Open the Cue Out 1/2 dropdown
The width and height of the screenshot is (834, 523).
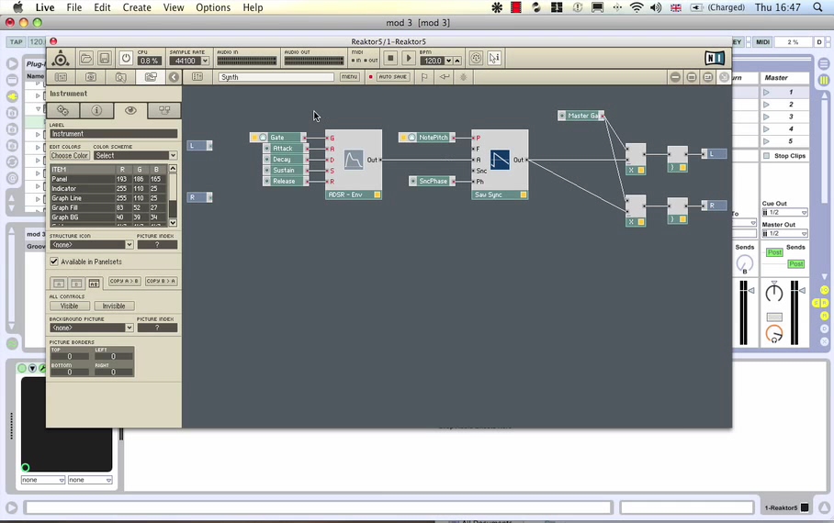[784, 212]
